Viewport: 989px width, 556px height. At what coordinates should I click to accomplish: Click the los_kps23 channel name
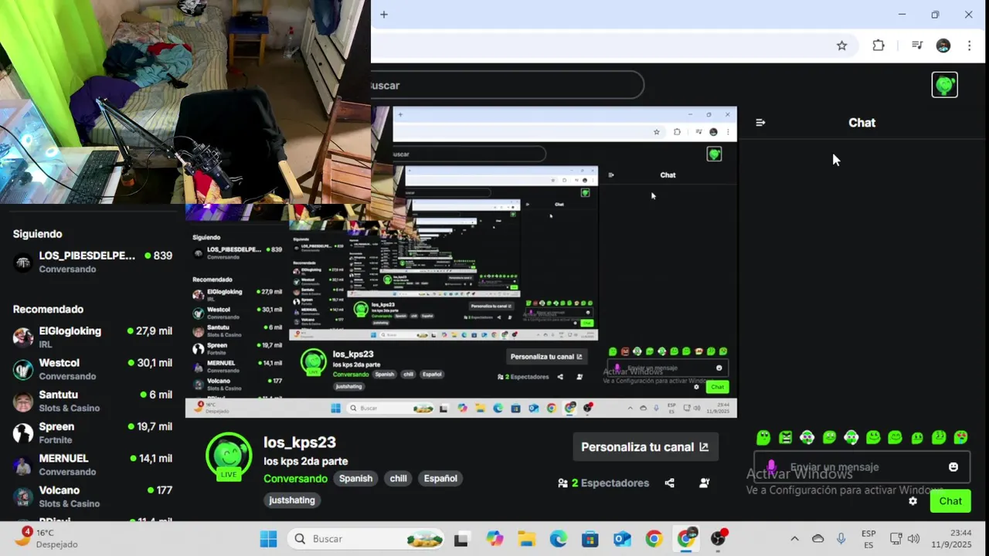[300, 442]
